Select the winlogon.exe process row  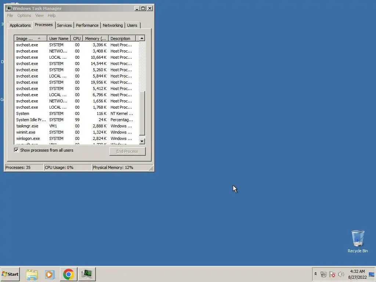77,138
